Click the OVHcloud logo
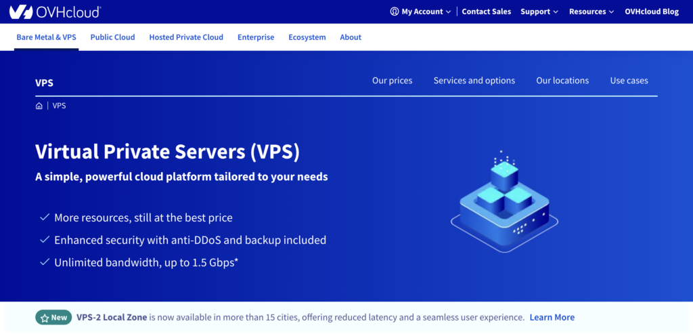The image size is (693, 334). pyautogui.click(x=55, y=12)
